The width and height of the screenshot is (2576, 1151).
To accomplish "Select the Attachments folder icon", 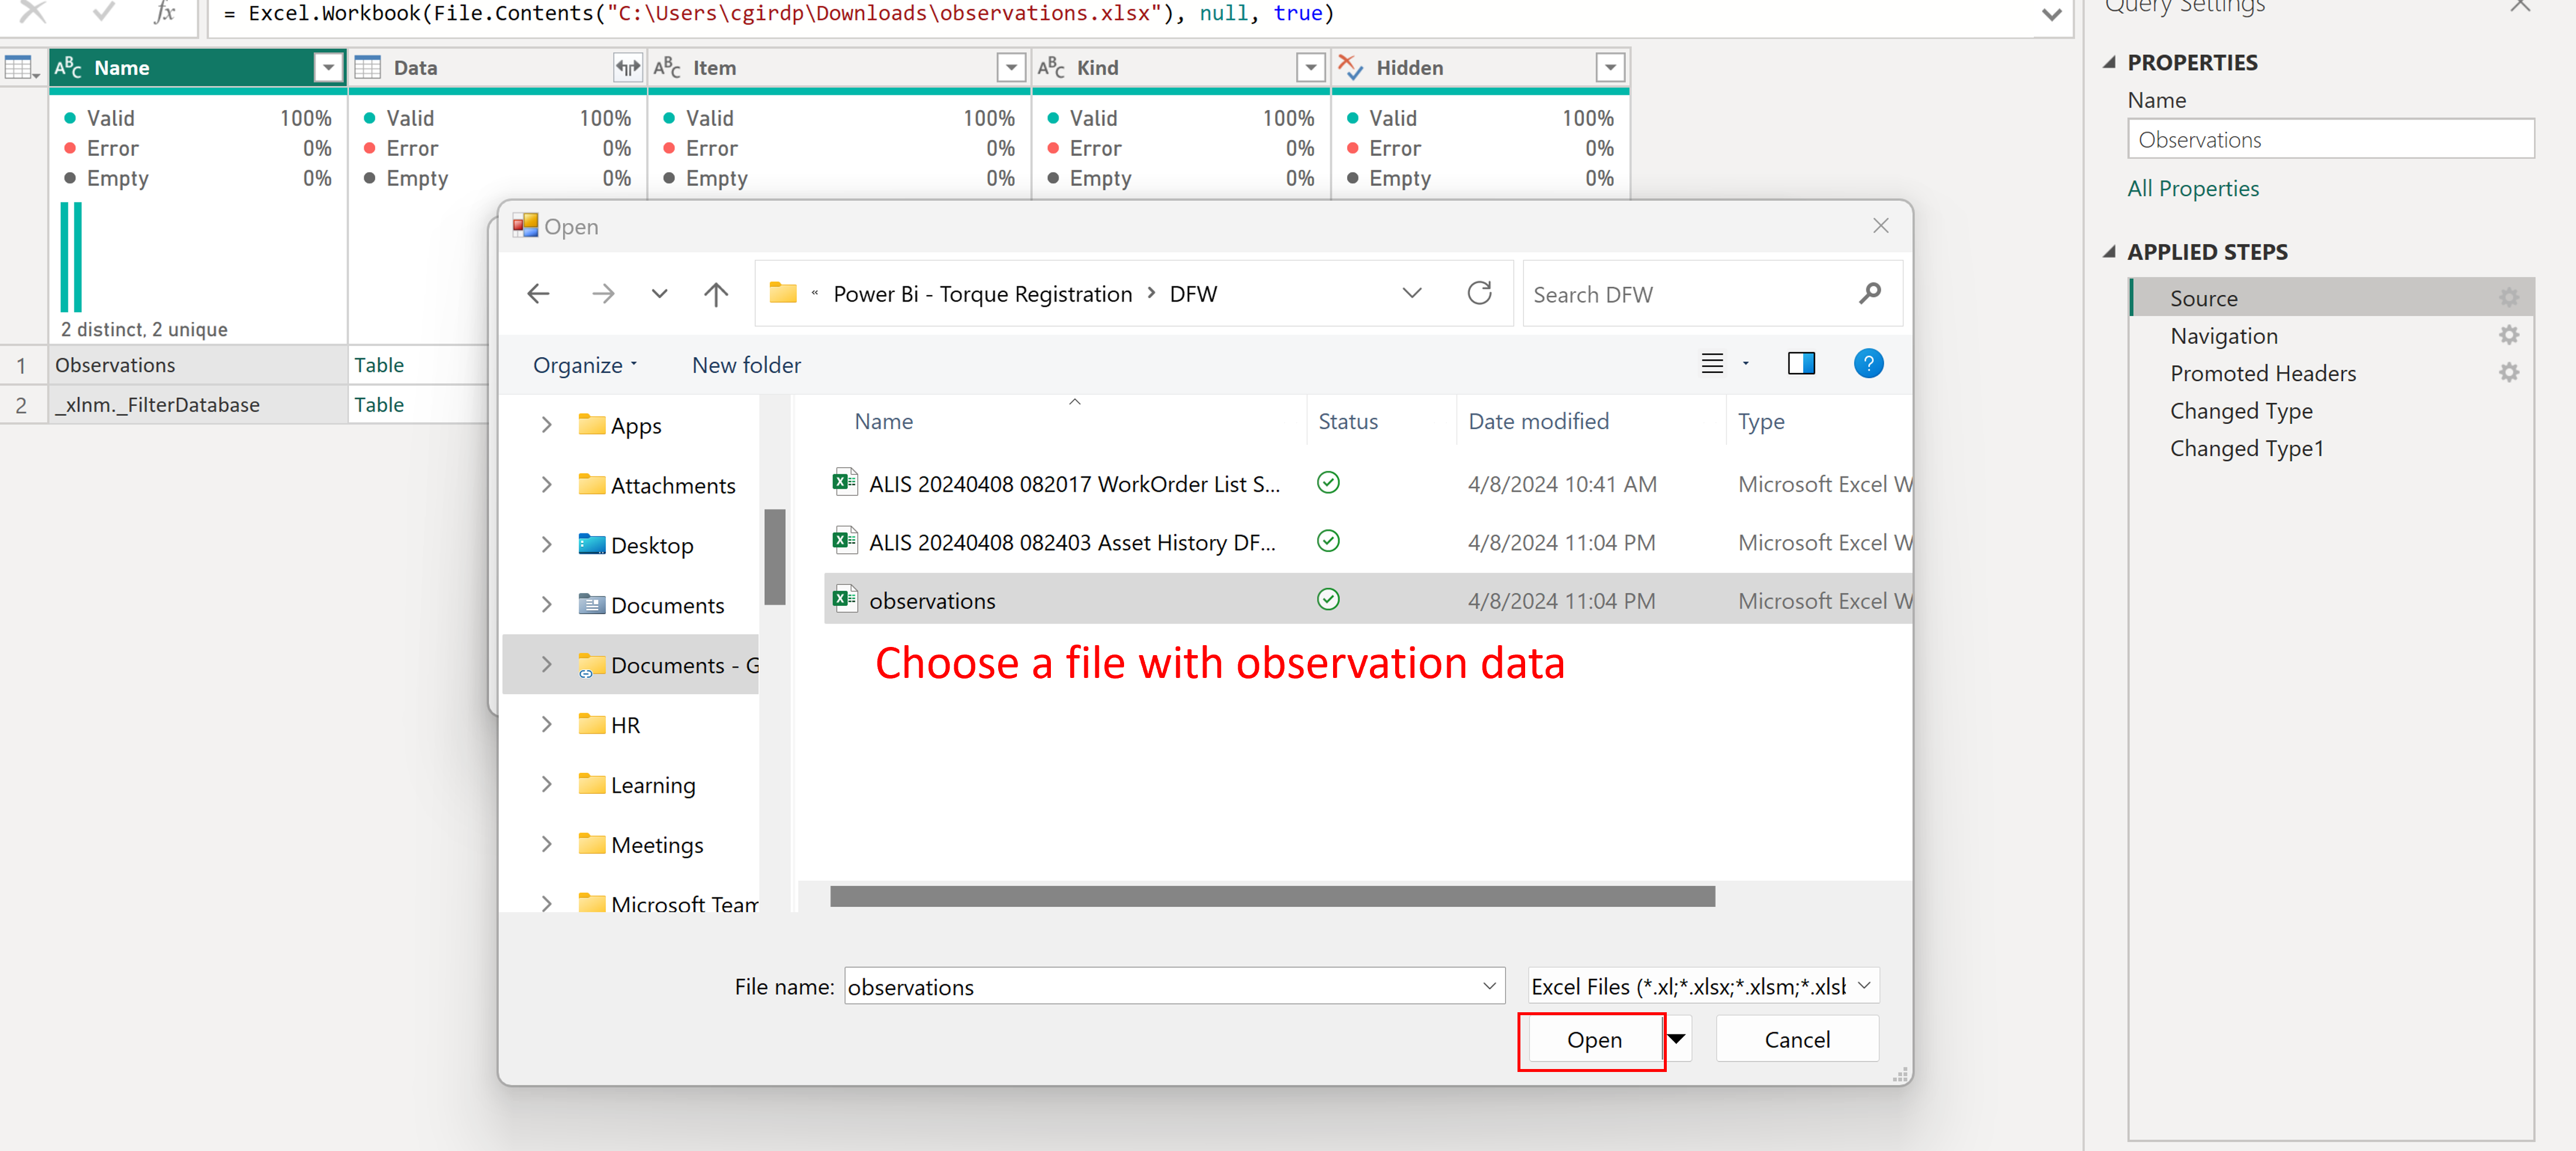I will tap(592, 484).
